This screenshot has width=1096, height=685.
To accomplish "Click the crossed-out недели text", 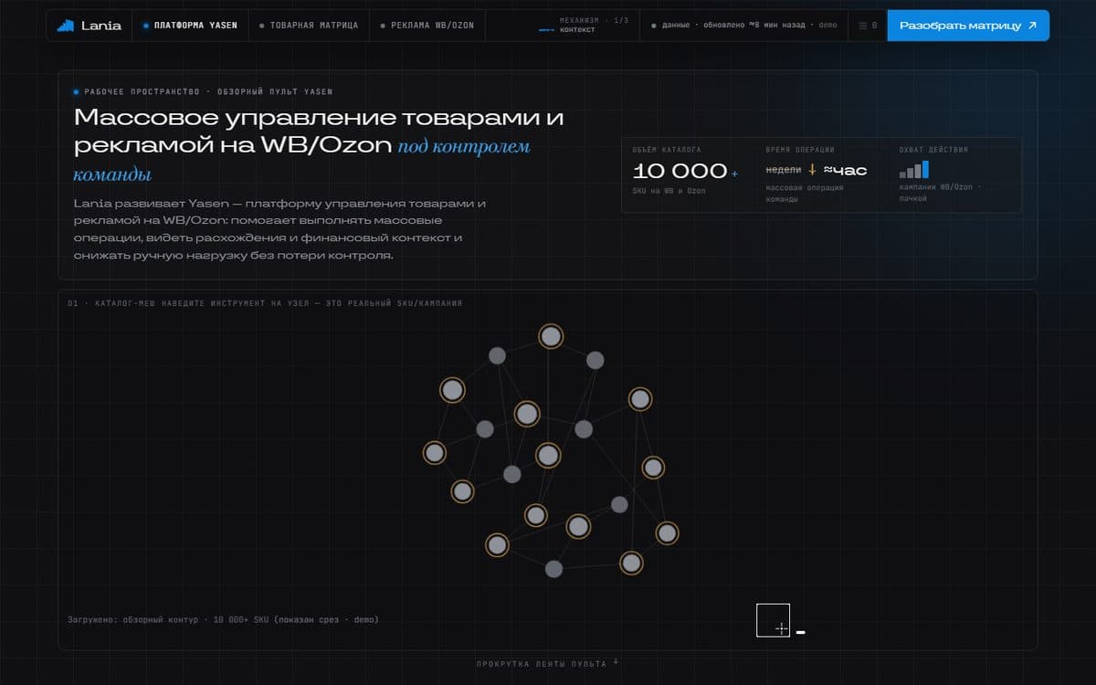I will point(784,170).
